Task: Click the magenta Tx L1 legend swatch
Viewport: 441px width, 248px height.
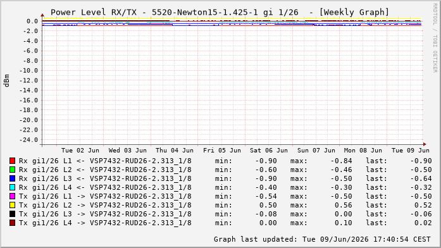Action: pos(12,196)
